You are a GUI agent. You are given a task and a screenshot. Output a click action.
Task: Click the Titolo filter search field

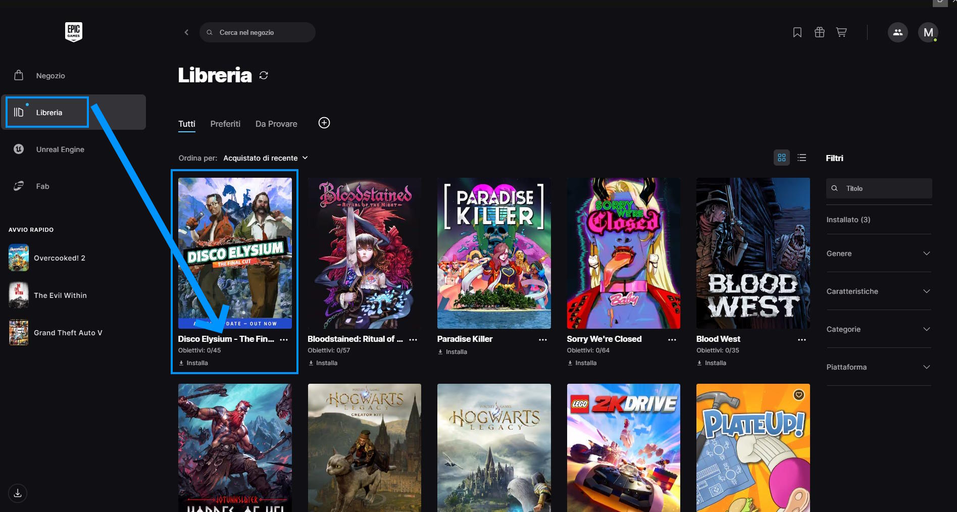pyautogui.click(x=884, y=188)
